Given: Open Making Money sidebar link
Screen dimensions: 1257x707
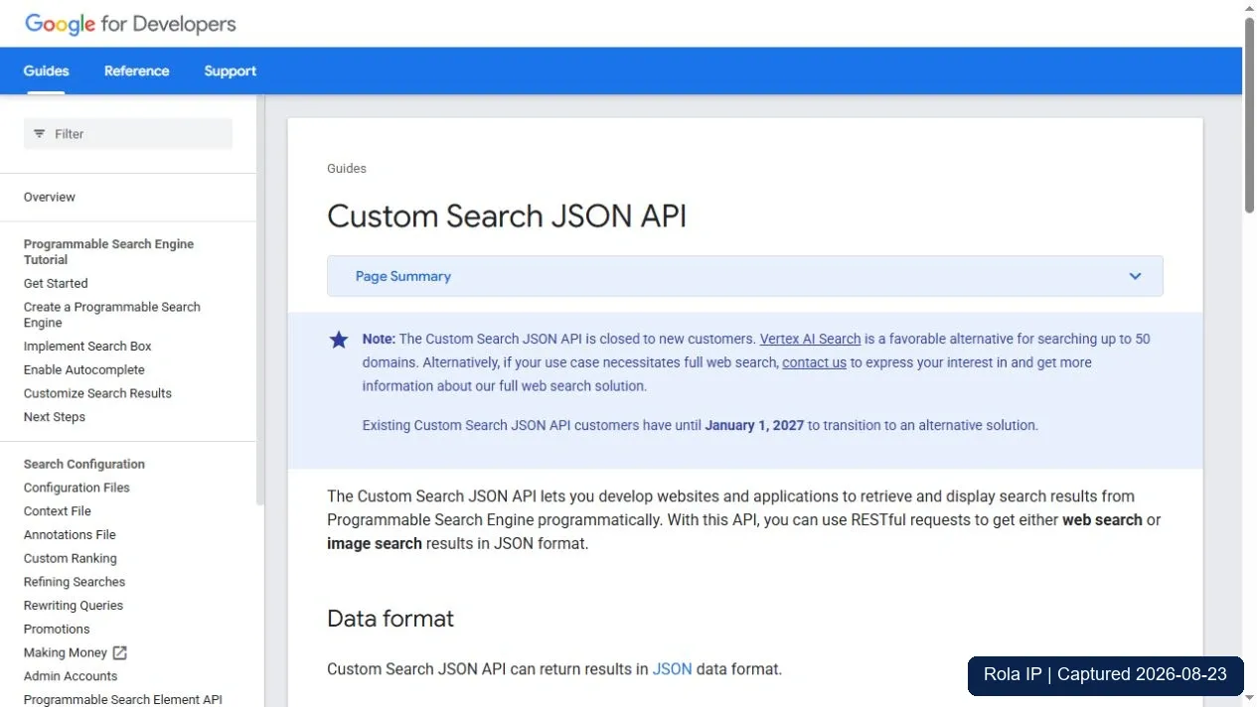Looking at the screenshot, I should click(x=66, y=652).
